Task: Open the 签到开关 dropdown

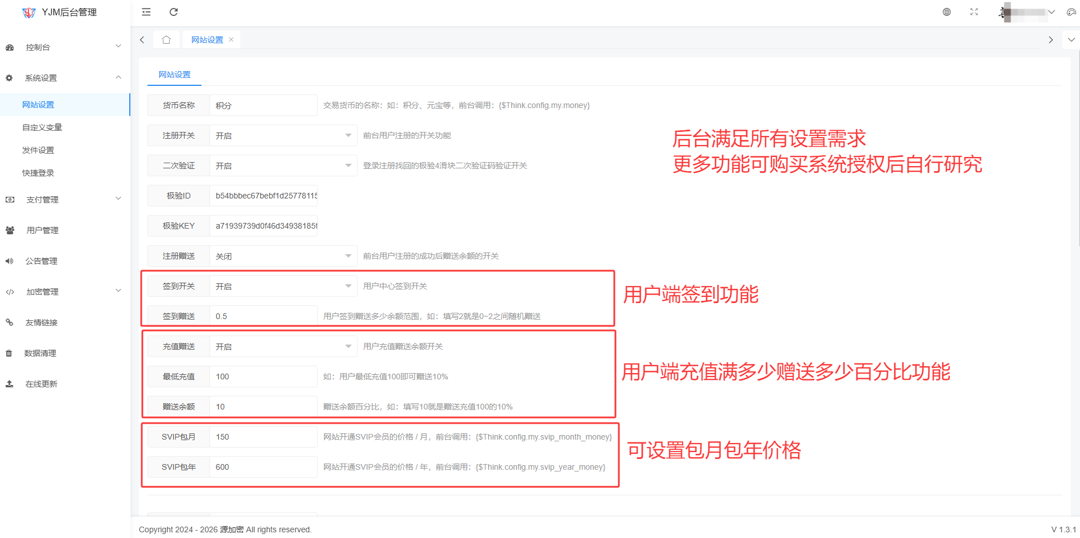Action: 283,287
